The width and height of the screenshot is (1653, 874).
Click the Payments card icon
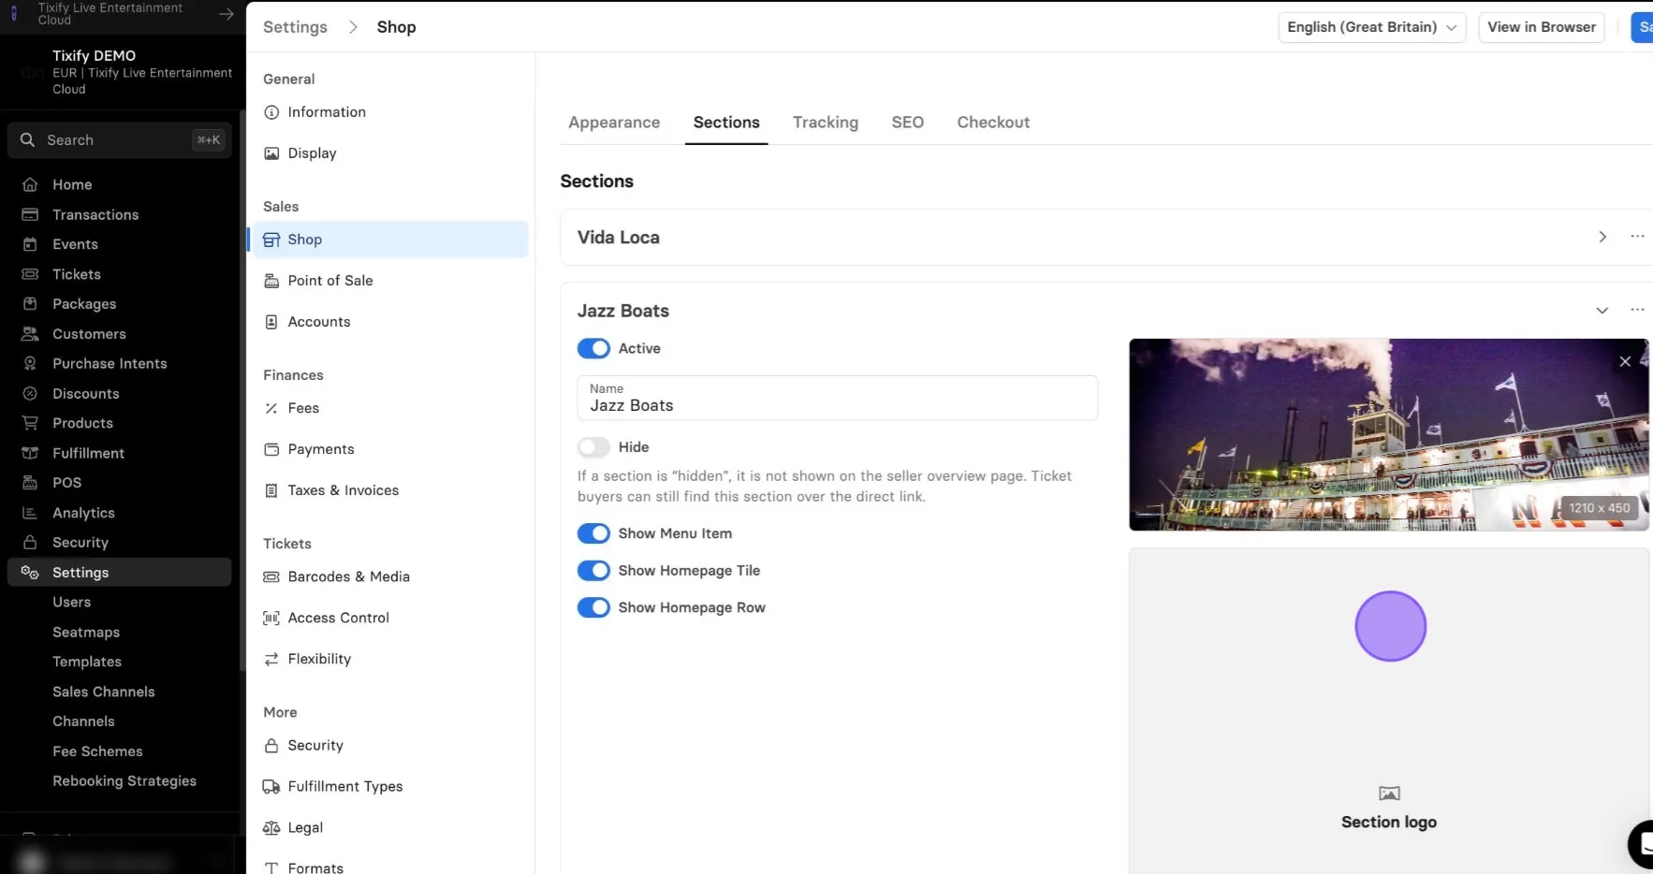(x=271, y=449)
